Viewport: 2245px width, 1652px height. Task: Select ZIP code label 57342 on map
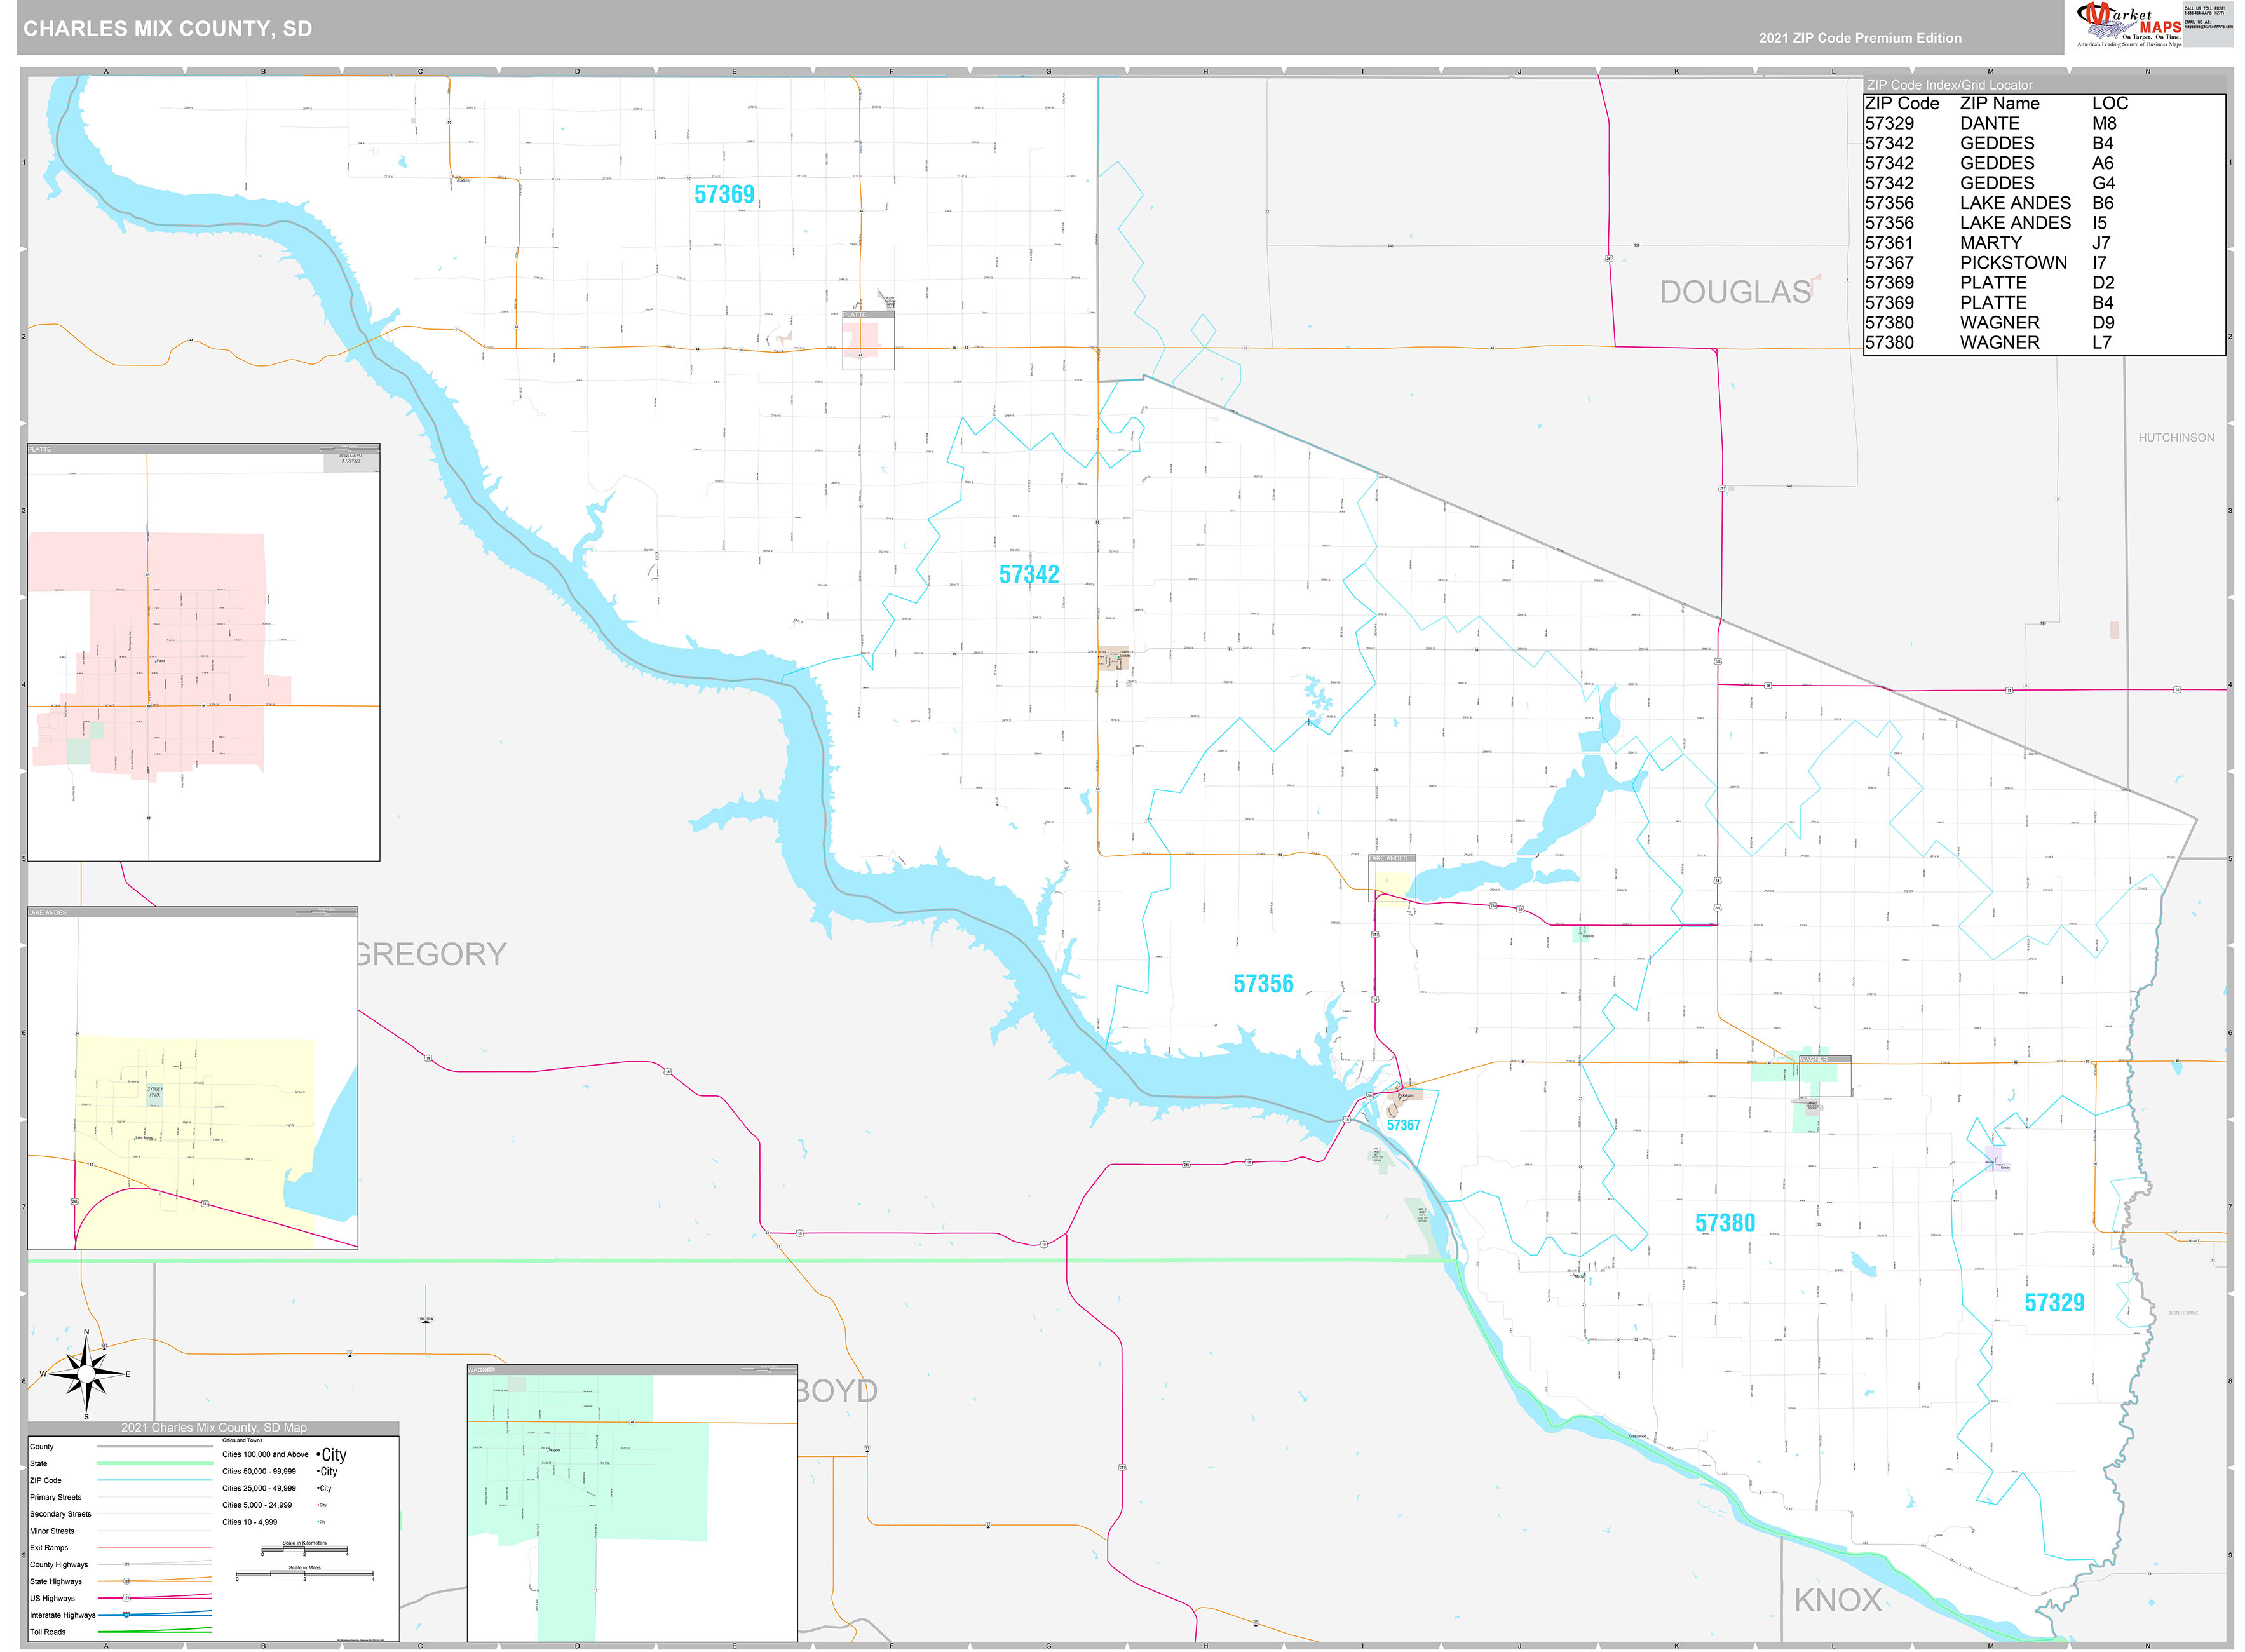click(1030, 575)
